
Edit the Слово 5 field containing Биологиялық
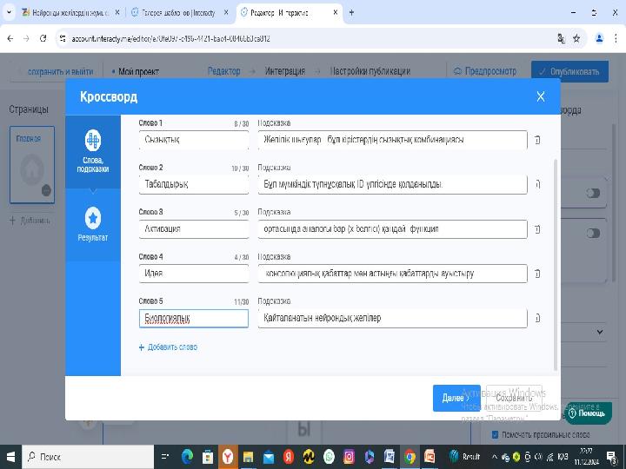pos(194,318)
